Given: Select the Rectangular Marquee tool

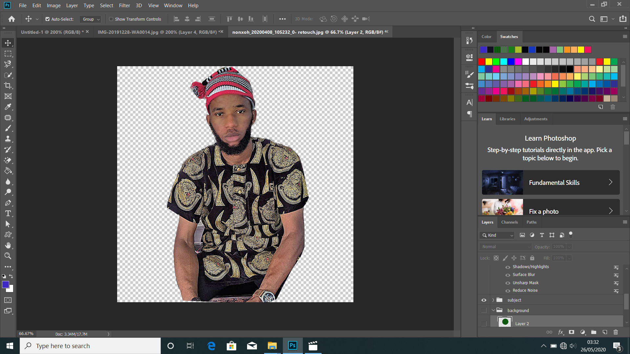Looking at the screenshot, I should tap(8, 53).
